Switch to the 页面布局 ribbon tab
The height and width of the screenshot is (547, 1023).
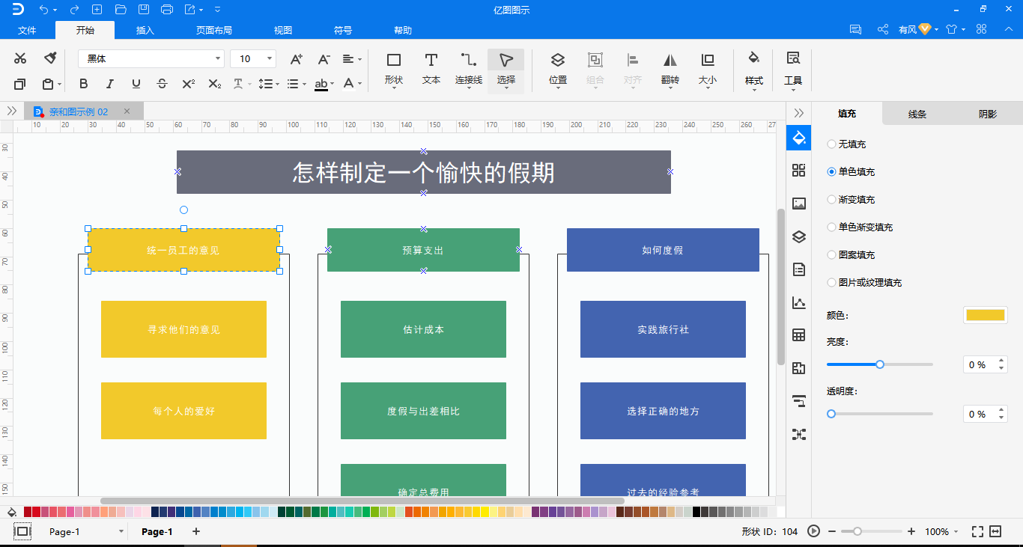click(214, 30)
